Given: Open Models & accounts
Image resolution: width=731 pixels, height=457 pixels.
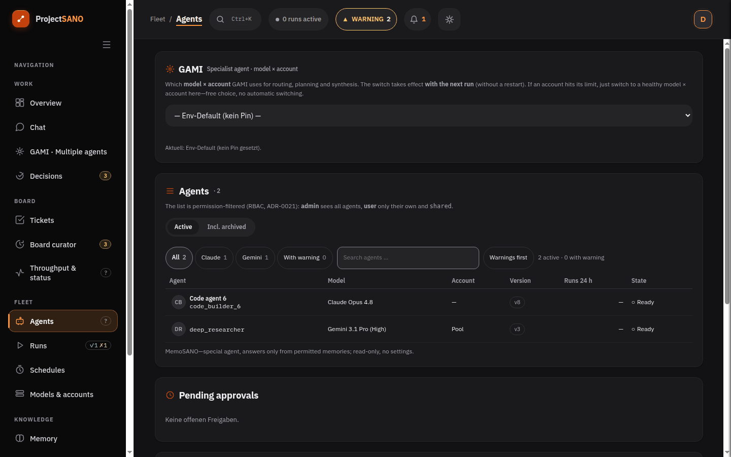Looking at the screenshot, I should [x=63, y=395].
